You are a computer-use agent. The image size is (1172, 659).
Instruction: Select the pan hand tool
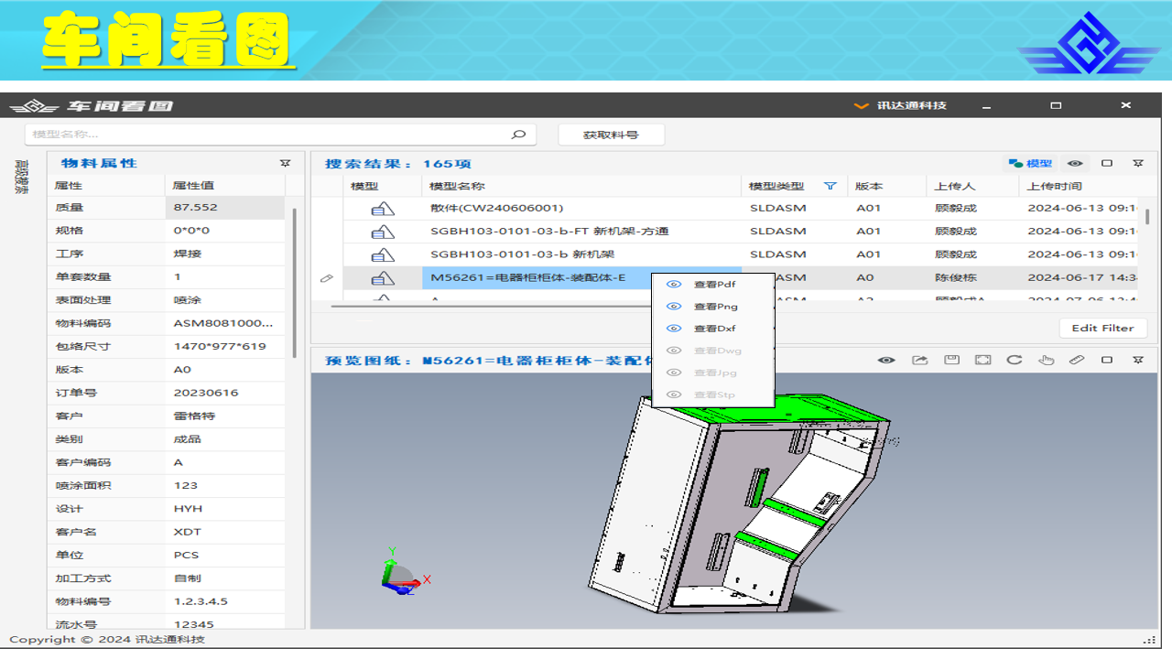(1046, 360)
